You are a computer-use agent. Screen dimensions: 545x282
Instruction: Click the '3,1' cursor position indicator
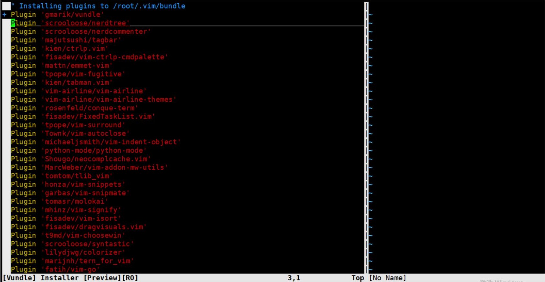[x=294, y=278]
